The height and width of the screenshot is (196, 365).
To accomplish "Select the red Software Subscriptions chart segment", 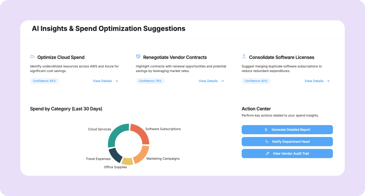I will click(x=141, y=132).
